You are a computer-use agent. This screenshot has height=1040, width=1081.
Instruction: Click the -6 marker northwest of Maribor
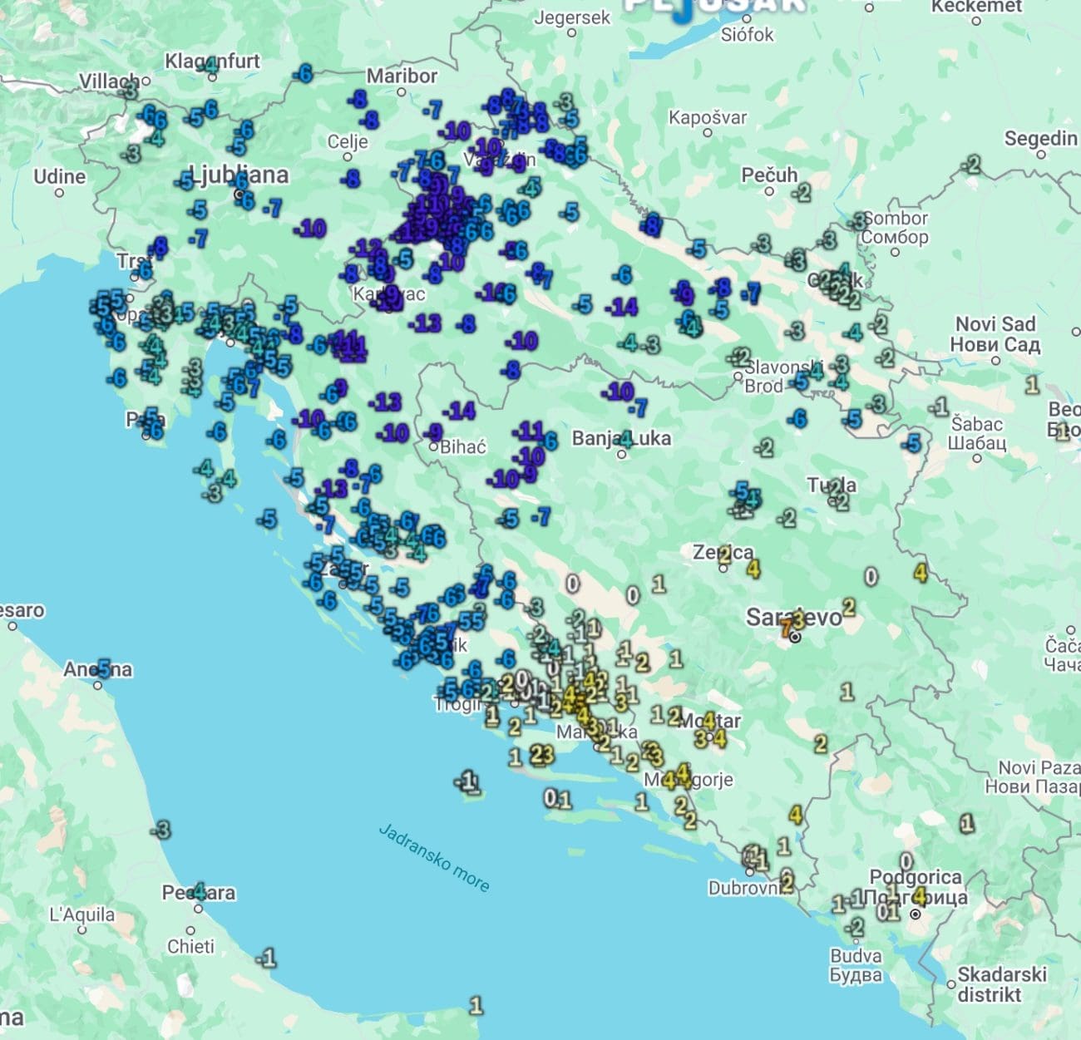tap(304, 74)
